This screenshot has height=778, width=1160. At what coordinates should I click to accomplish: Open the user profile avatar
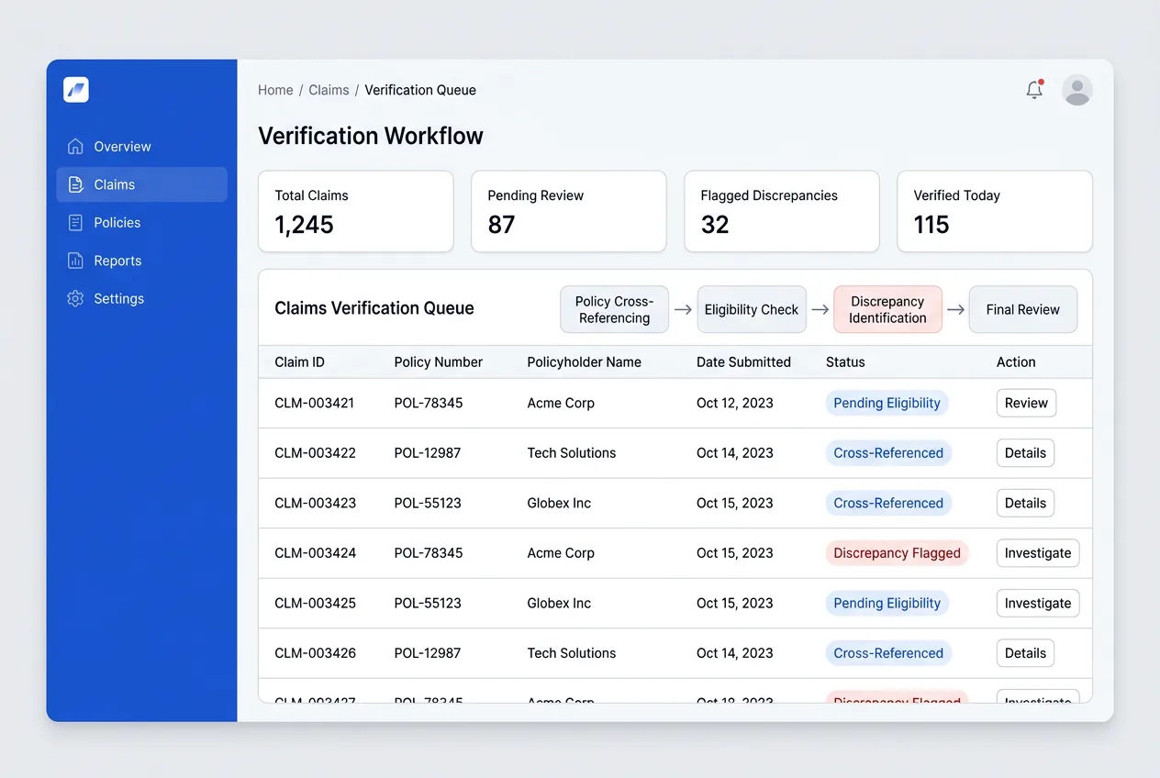[x=1076, y=89]
